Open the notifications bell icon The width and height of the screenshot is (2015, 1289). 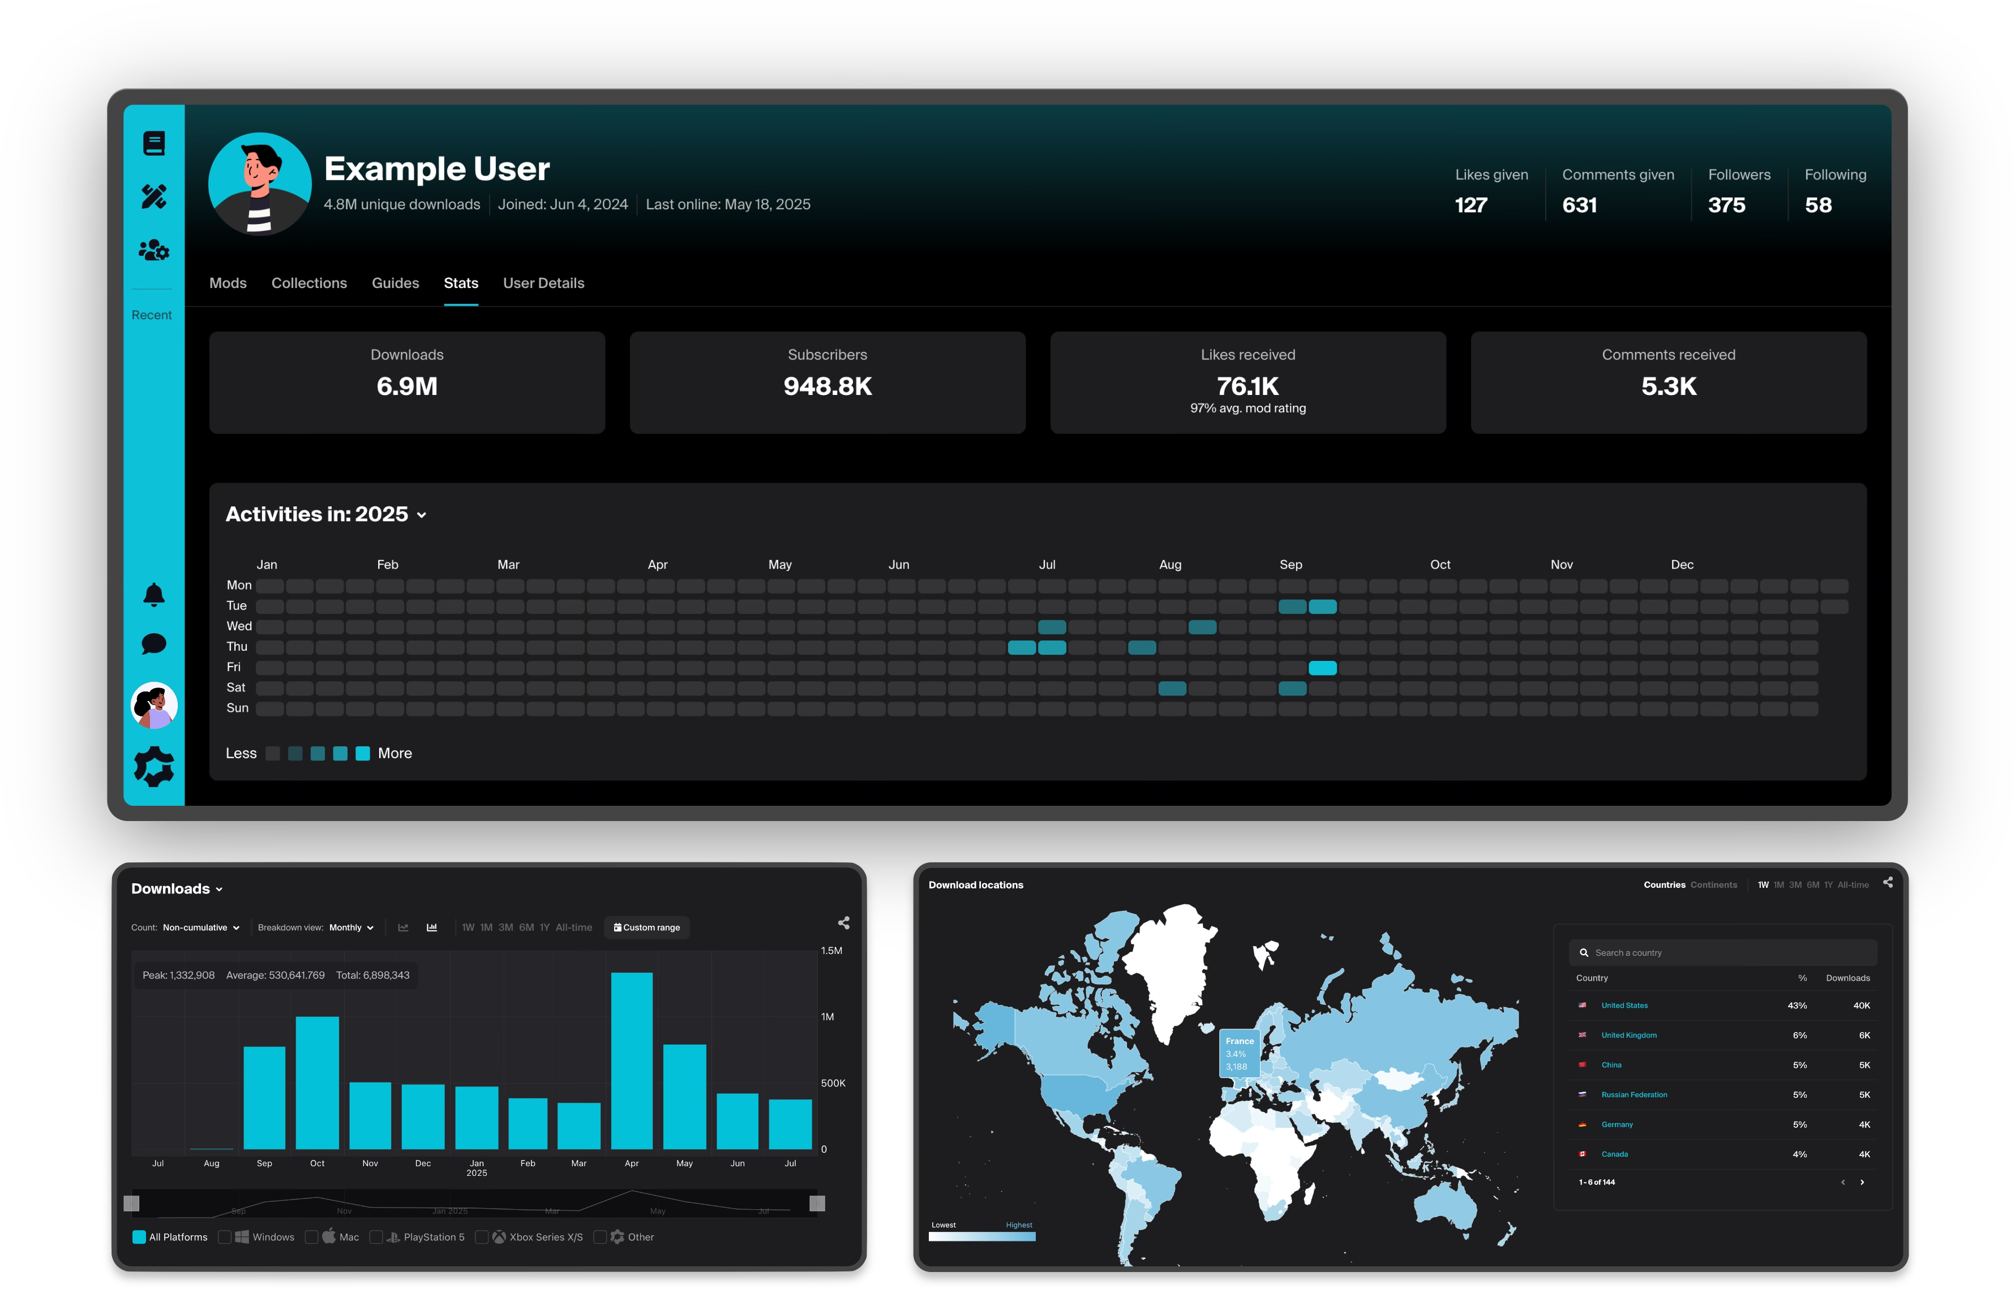tap(154, 594)
